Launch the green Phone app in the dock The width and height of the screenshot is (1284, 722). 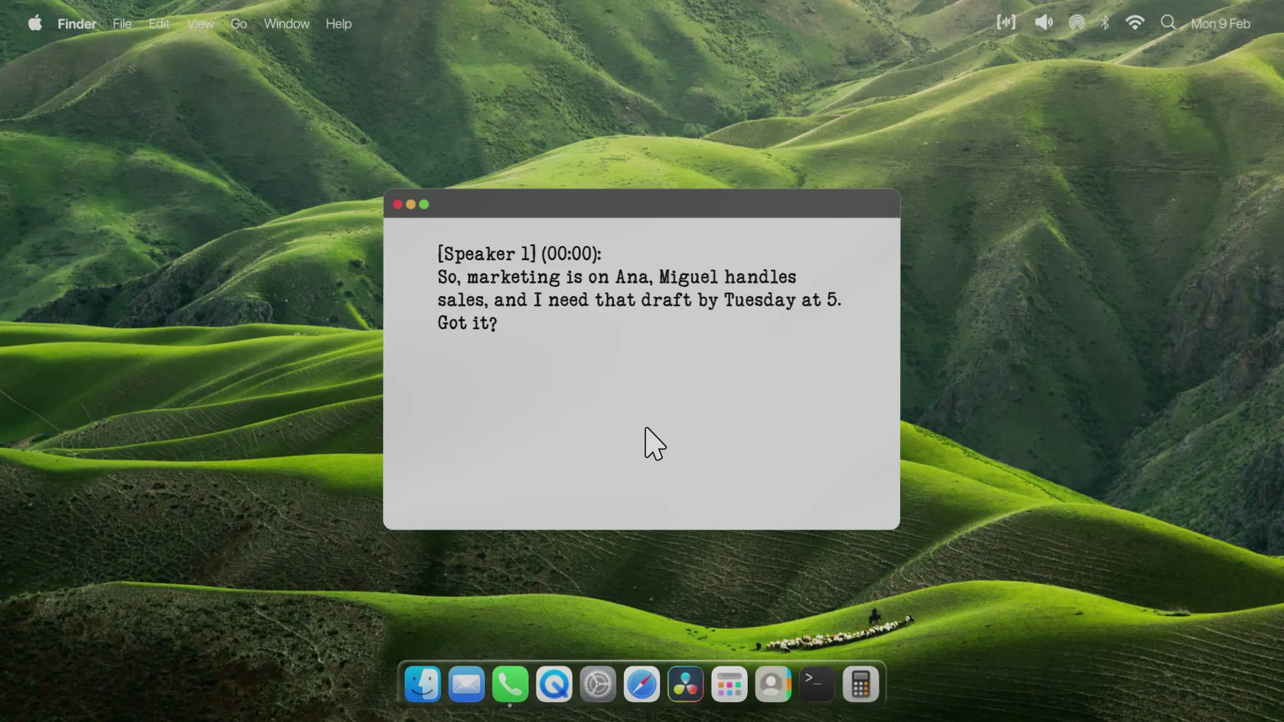click(x=510, y=684)
